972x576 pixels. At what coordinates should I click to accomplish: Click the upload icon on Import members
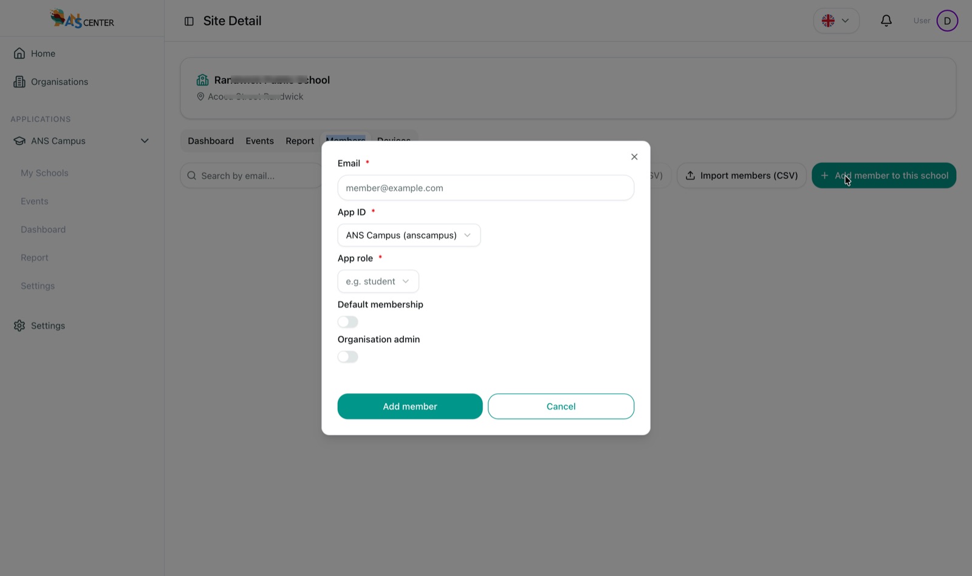[x=690, y=175]
